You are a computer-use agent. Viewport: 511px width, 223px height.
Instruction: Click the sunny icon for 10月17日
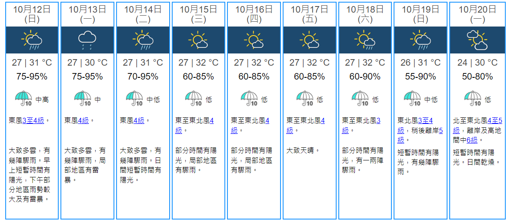(309, 40)
